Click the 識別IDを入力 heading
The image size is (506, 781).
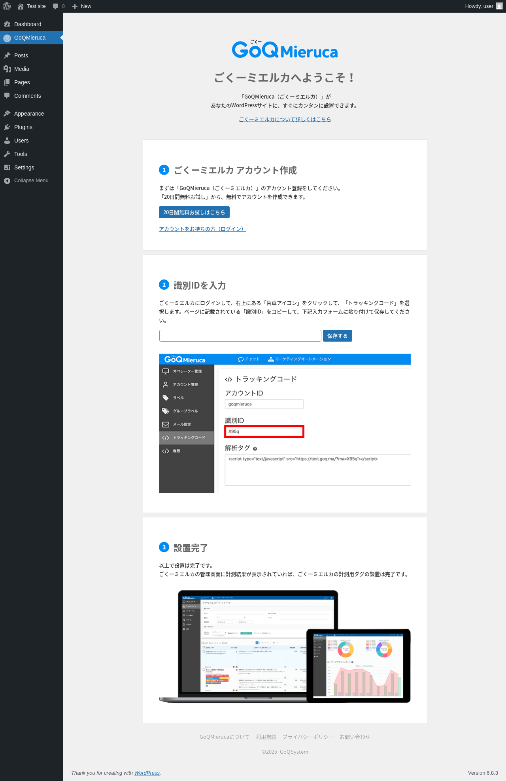coord(200,285)
